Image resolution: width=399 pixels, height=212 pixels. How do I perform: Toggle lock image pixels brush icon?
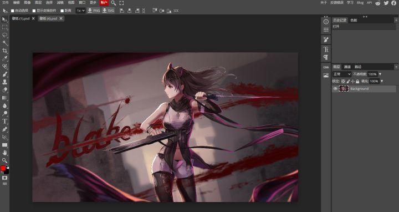348,81
